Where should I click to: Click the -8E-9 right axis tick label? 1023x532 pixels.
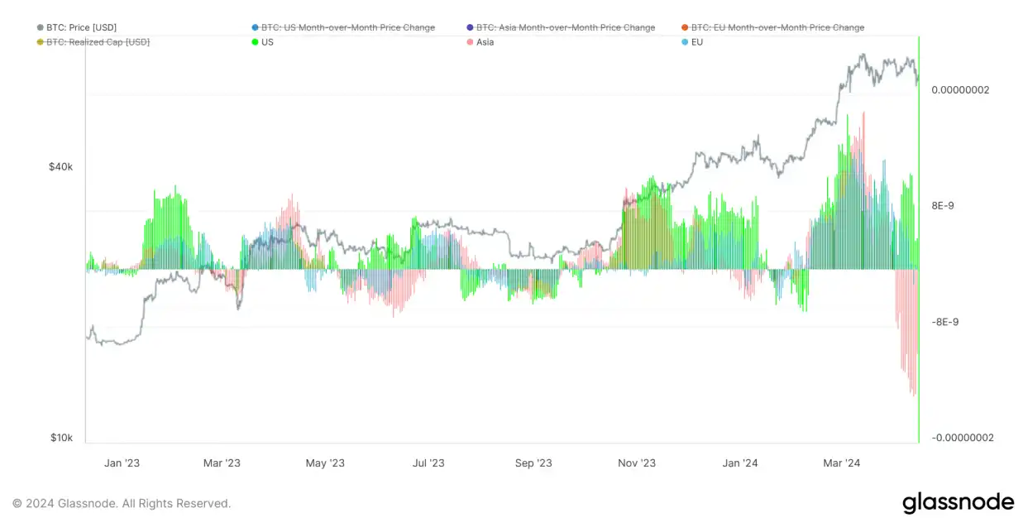pos(945,322)
